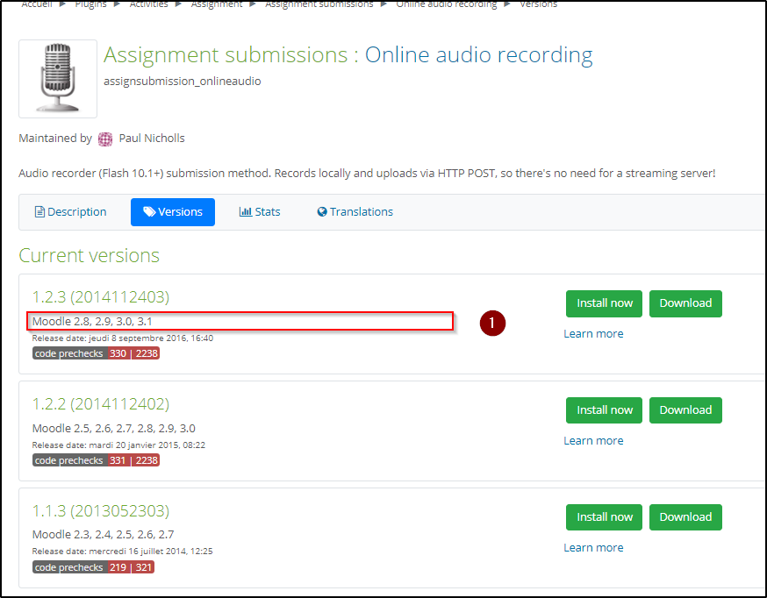Open the Stats tab
767x598 pixels.
coord(260,212)
